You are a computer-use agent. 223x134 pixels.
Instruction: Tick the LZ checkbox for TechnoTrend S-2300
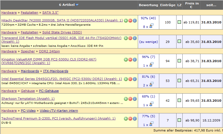(179, 120)
